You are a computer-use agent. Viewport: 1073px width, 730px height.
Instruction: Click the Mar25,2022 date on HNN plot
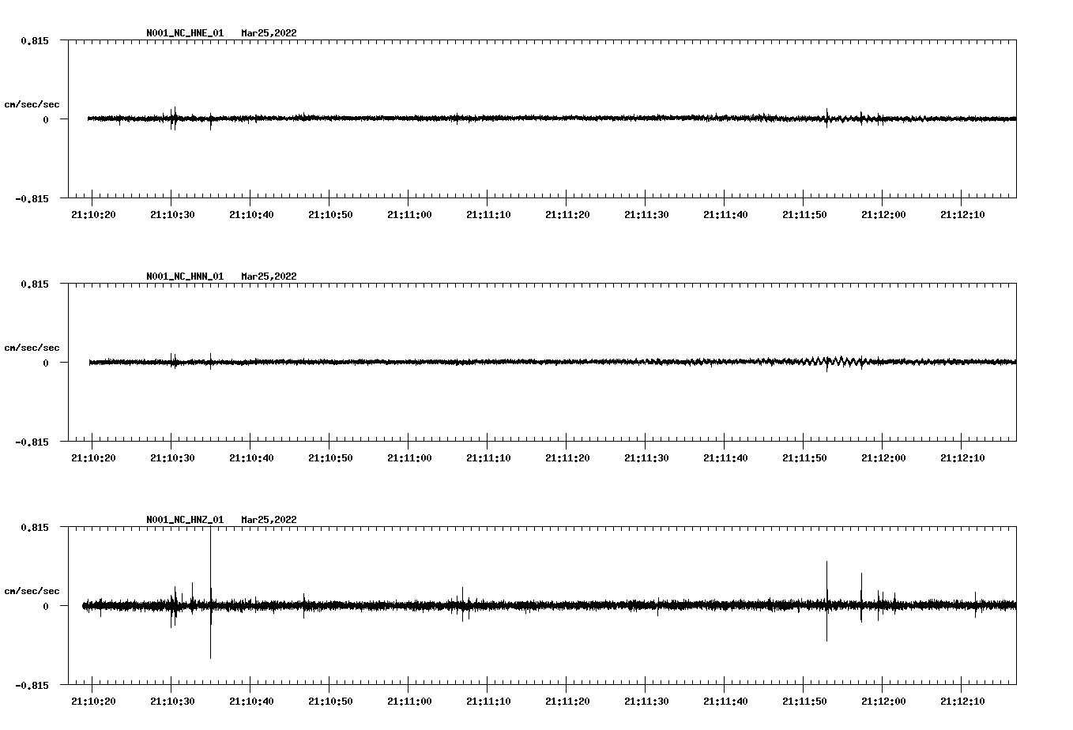coord(269,277)
